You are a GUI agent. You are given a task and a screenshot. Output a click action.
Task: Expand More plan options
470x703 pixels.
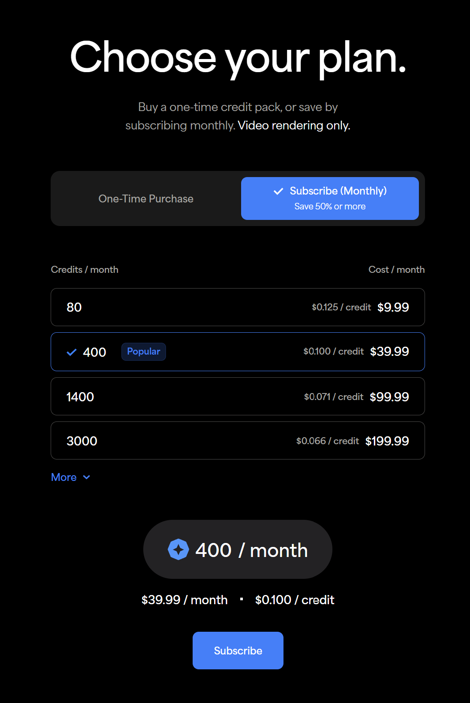click(64, 477)
